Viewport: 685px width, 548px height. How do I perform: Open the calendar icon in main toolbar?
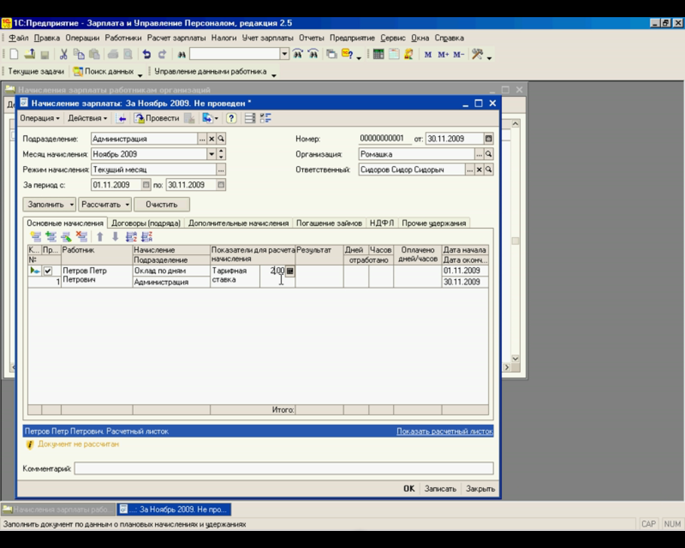(394, 54)
